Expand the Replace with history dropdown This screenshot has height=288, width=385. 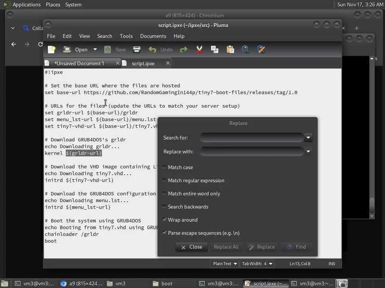point(308,151)
